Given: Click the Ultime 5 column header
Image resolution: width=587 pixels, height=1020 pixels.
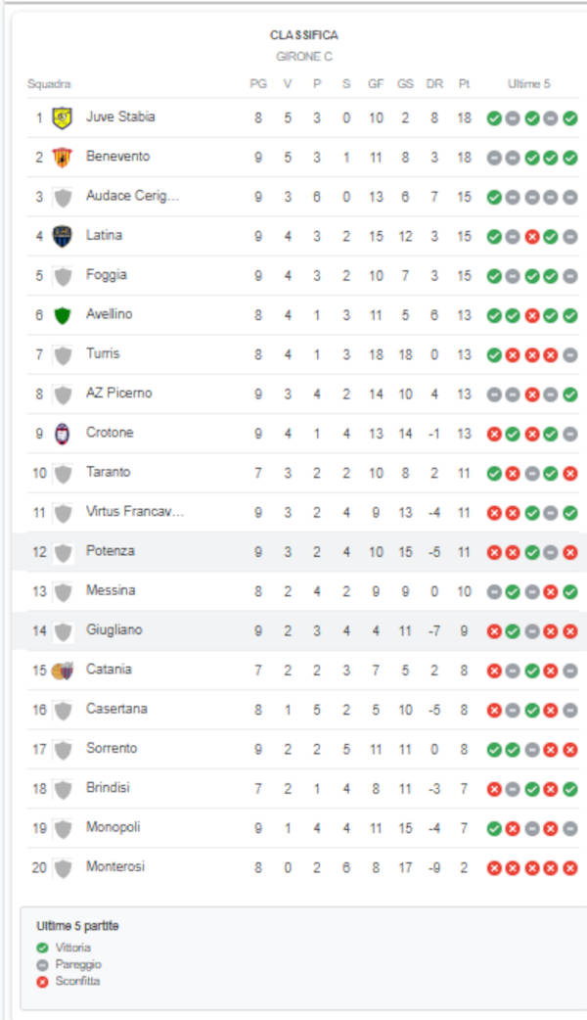Looking at the screenshot, I should pos(529,84).
